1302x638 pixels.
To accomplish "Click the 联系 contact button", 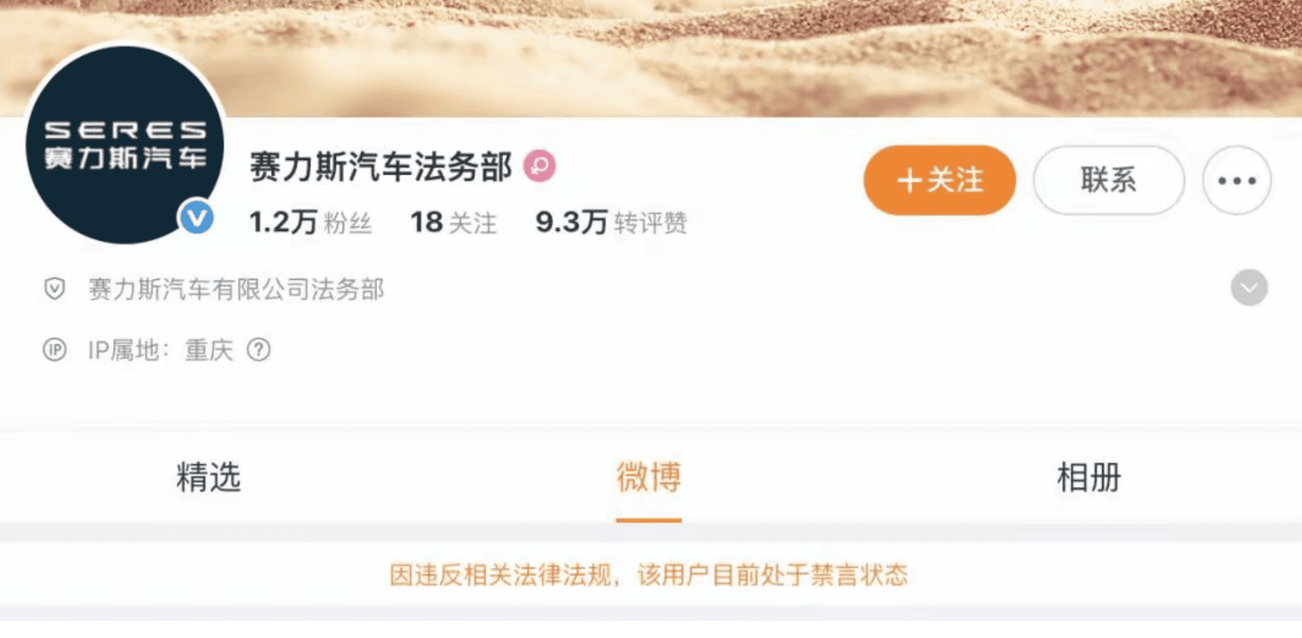I will 1108,181.
